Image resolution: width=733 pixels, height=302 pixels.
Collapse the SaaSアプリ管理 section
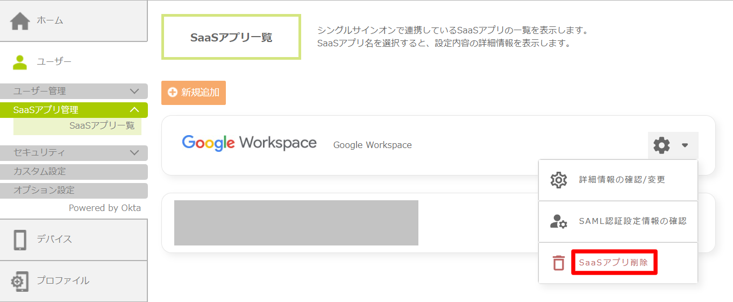(x=134, y=110)
